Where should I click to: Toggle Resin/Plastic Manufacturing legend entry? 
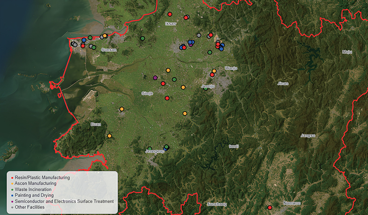tap(40, 177)
